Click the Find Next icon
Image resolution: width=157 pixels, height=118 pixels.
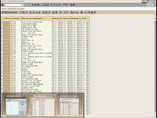point(48,5)
